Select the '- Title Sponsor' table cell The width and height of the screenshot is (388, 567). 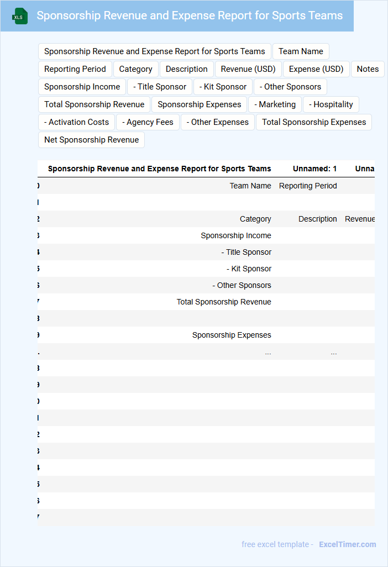coord(247,253)
